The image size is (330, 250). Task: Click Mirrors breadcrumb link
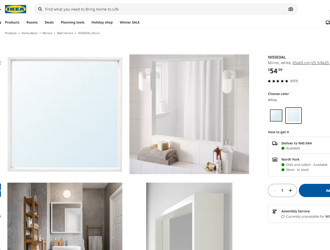pyautogui.click(x=47, y=33)
